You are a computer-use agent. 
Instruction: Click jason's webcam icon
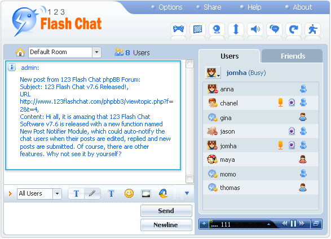point(292,131)
